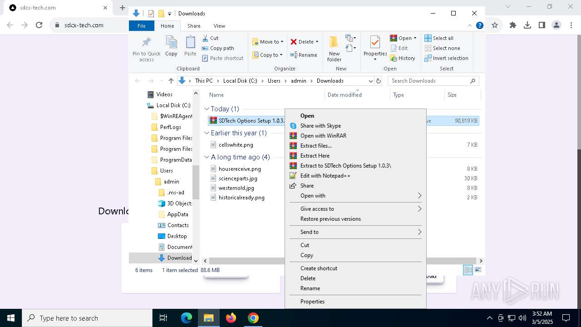This screenshot has width=581, height=327.
Task: Select the cellswhite.png file
Action: pos(236,145)
